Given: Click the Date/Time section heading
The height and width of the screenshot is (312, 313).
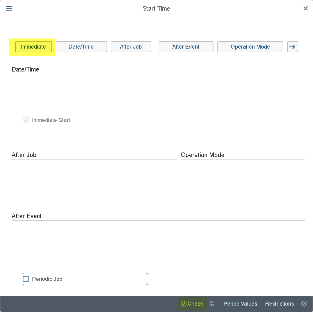Looking at the screenshot, I should click(x=25, y=69).
